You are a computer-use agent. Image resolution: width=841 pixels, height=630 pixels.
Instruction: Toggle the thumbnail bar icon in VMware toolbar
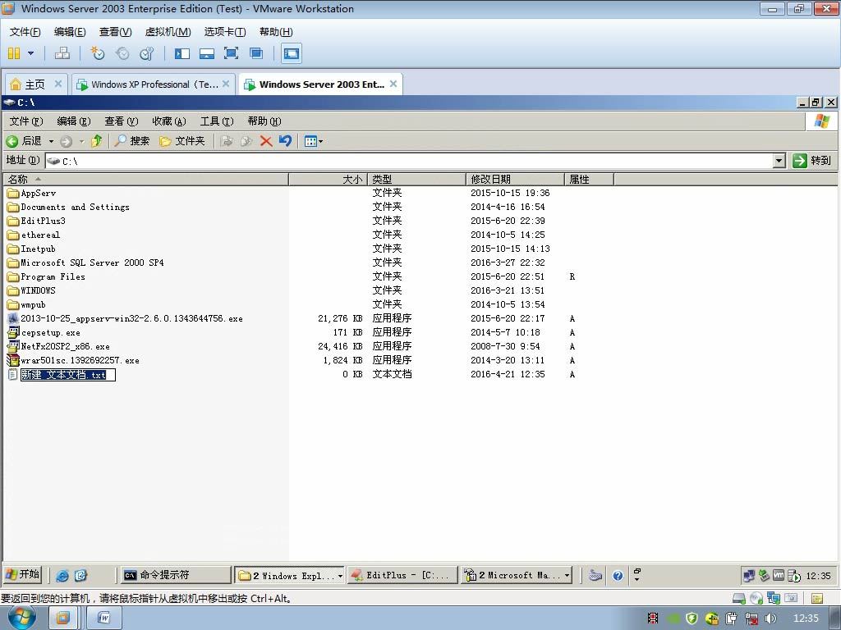(206, 53)
